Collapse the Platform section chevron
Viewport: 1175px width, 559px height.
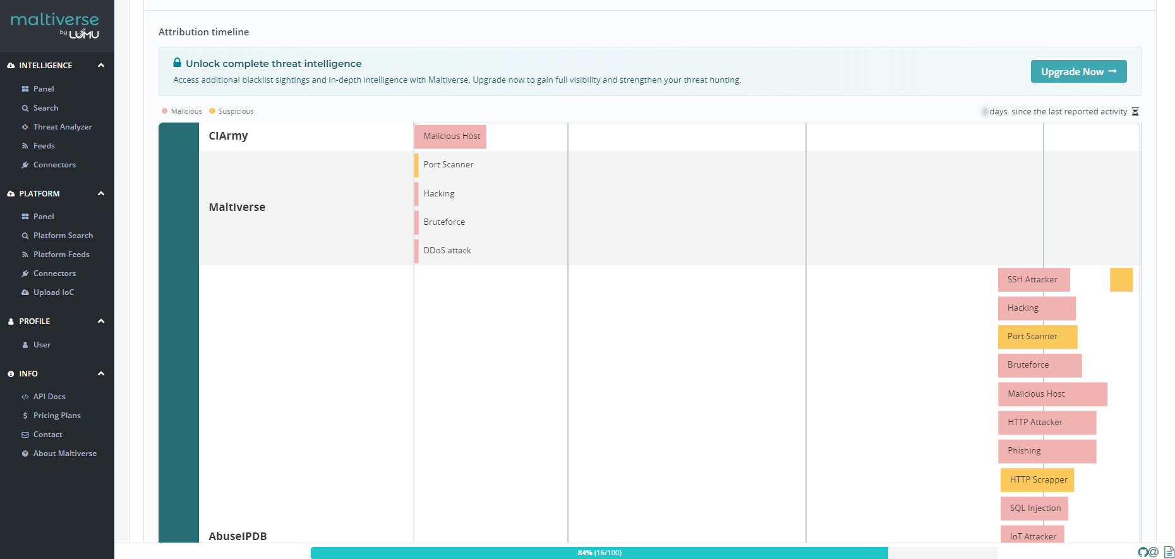click(101, 193)
